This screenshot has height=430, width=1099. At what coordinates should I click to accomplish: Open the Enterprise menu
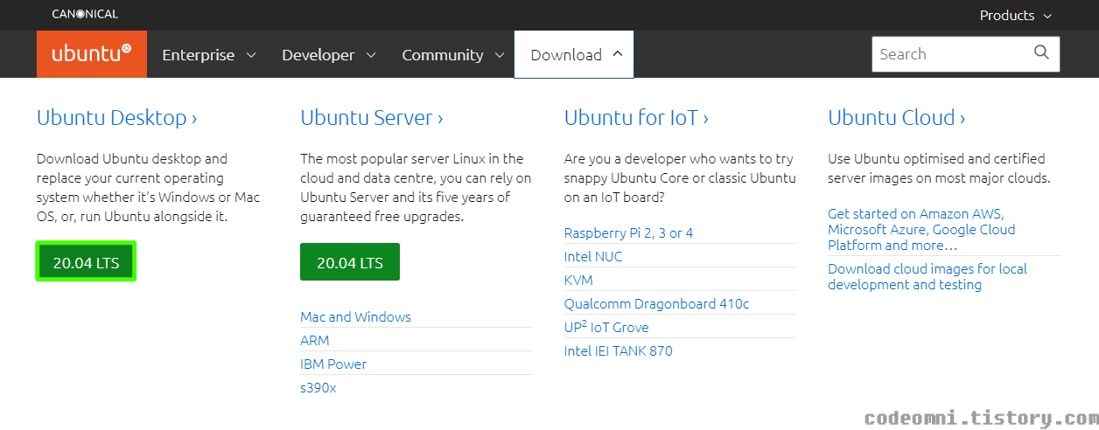pos(208,54)
